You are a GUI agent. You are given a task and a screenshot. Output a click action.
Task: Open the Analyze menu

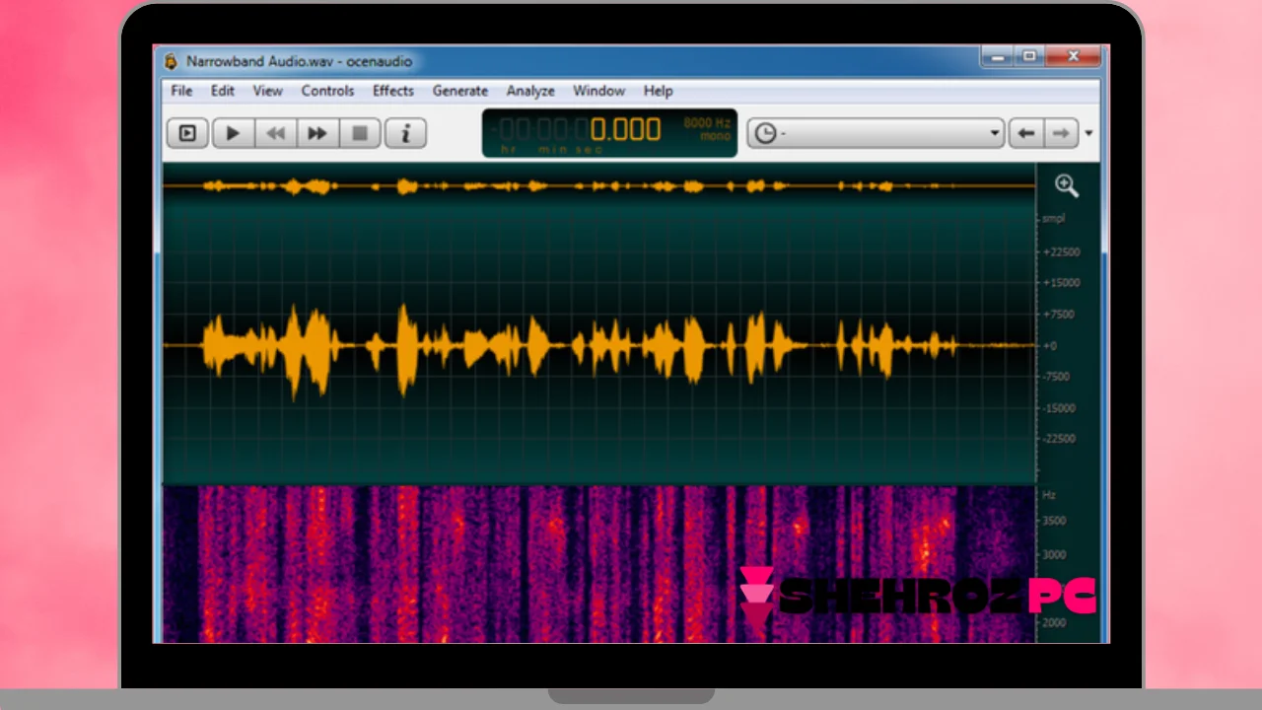click(x=530, y=91)
